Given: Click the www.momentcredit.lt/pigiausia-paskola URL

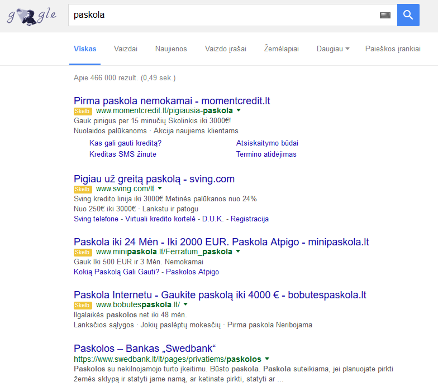Looking at the screenshot, I should 164,110.
